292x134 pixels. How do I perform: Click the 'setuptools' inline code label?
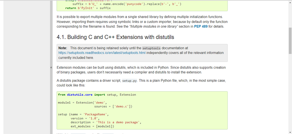151,48
